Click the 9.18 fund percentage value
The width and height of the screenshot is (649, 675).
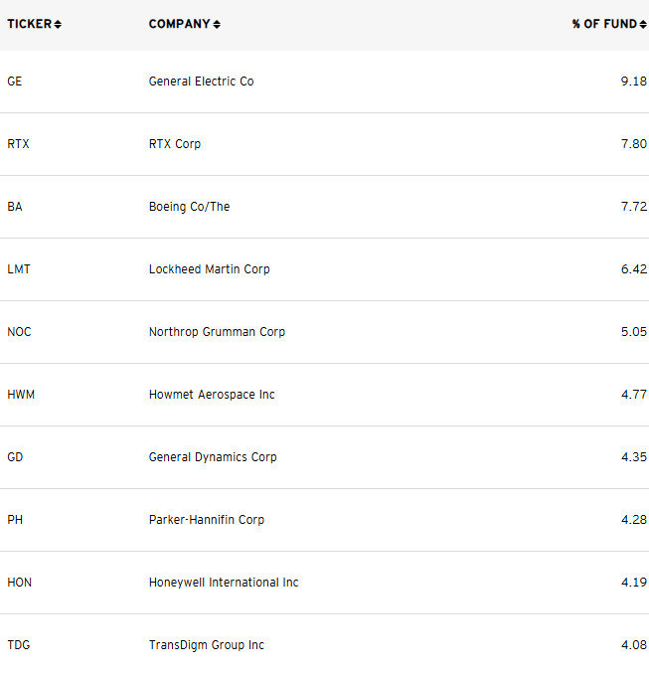click(x=633, y=82)
